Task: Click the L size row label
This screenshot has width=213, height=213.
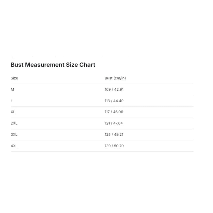Action: tap(12, 101)
